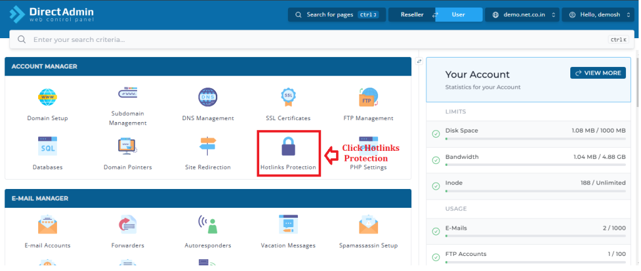The image size is (641, 271).
Task: Click Disk Space usage bar
Action: pyautogui.click(x=536, y=139)
